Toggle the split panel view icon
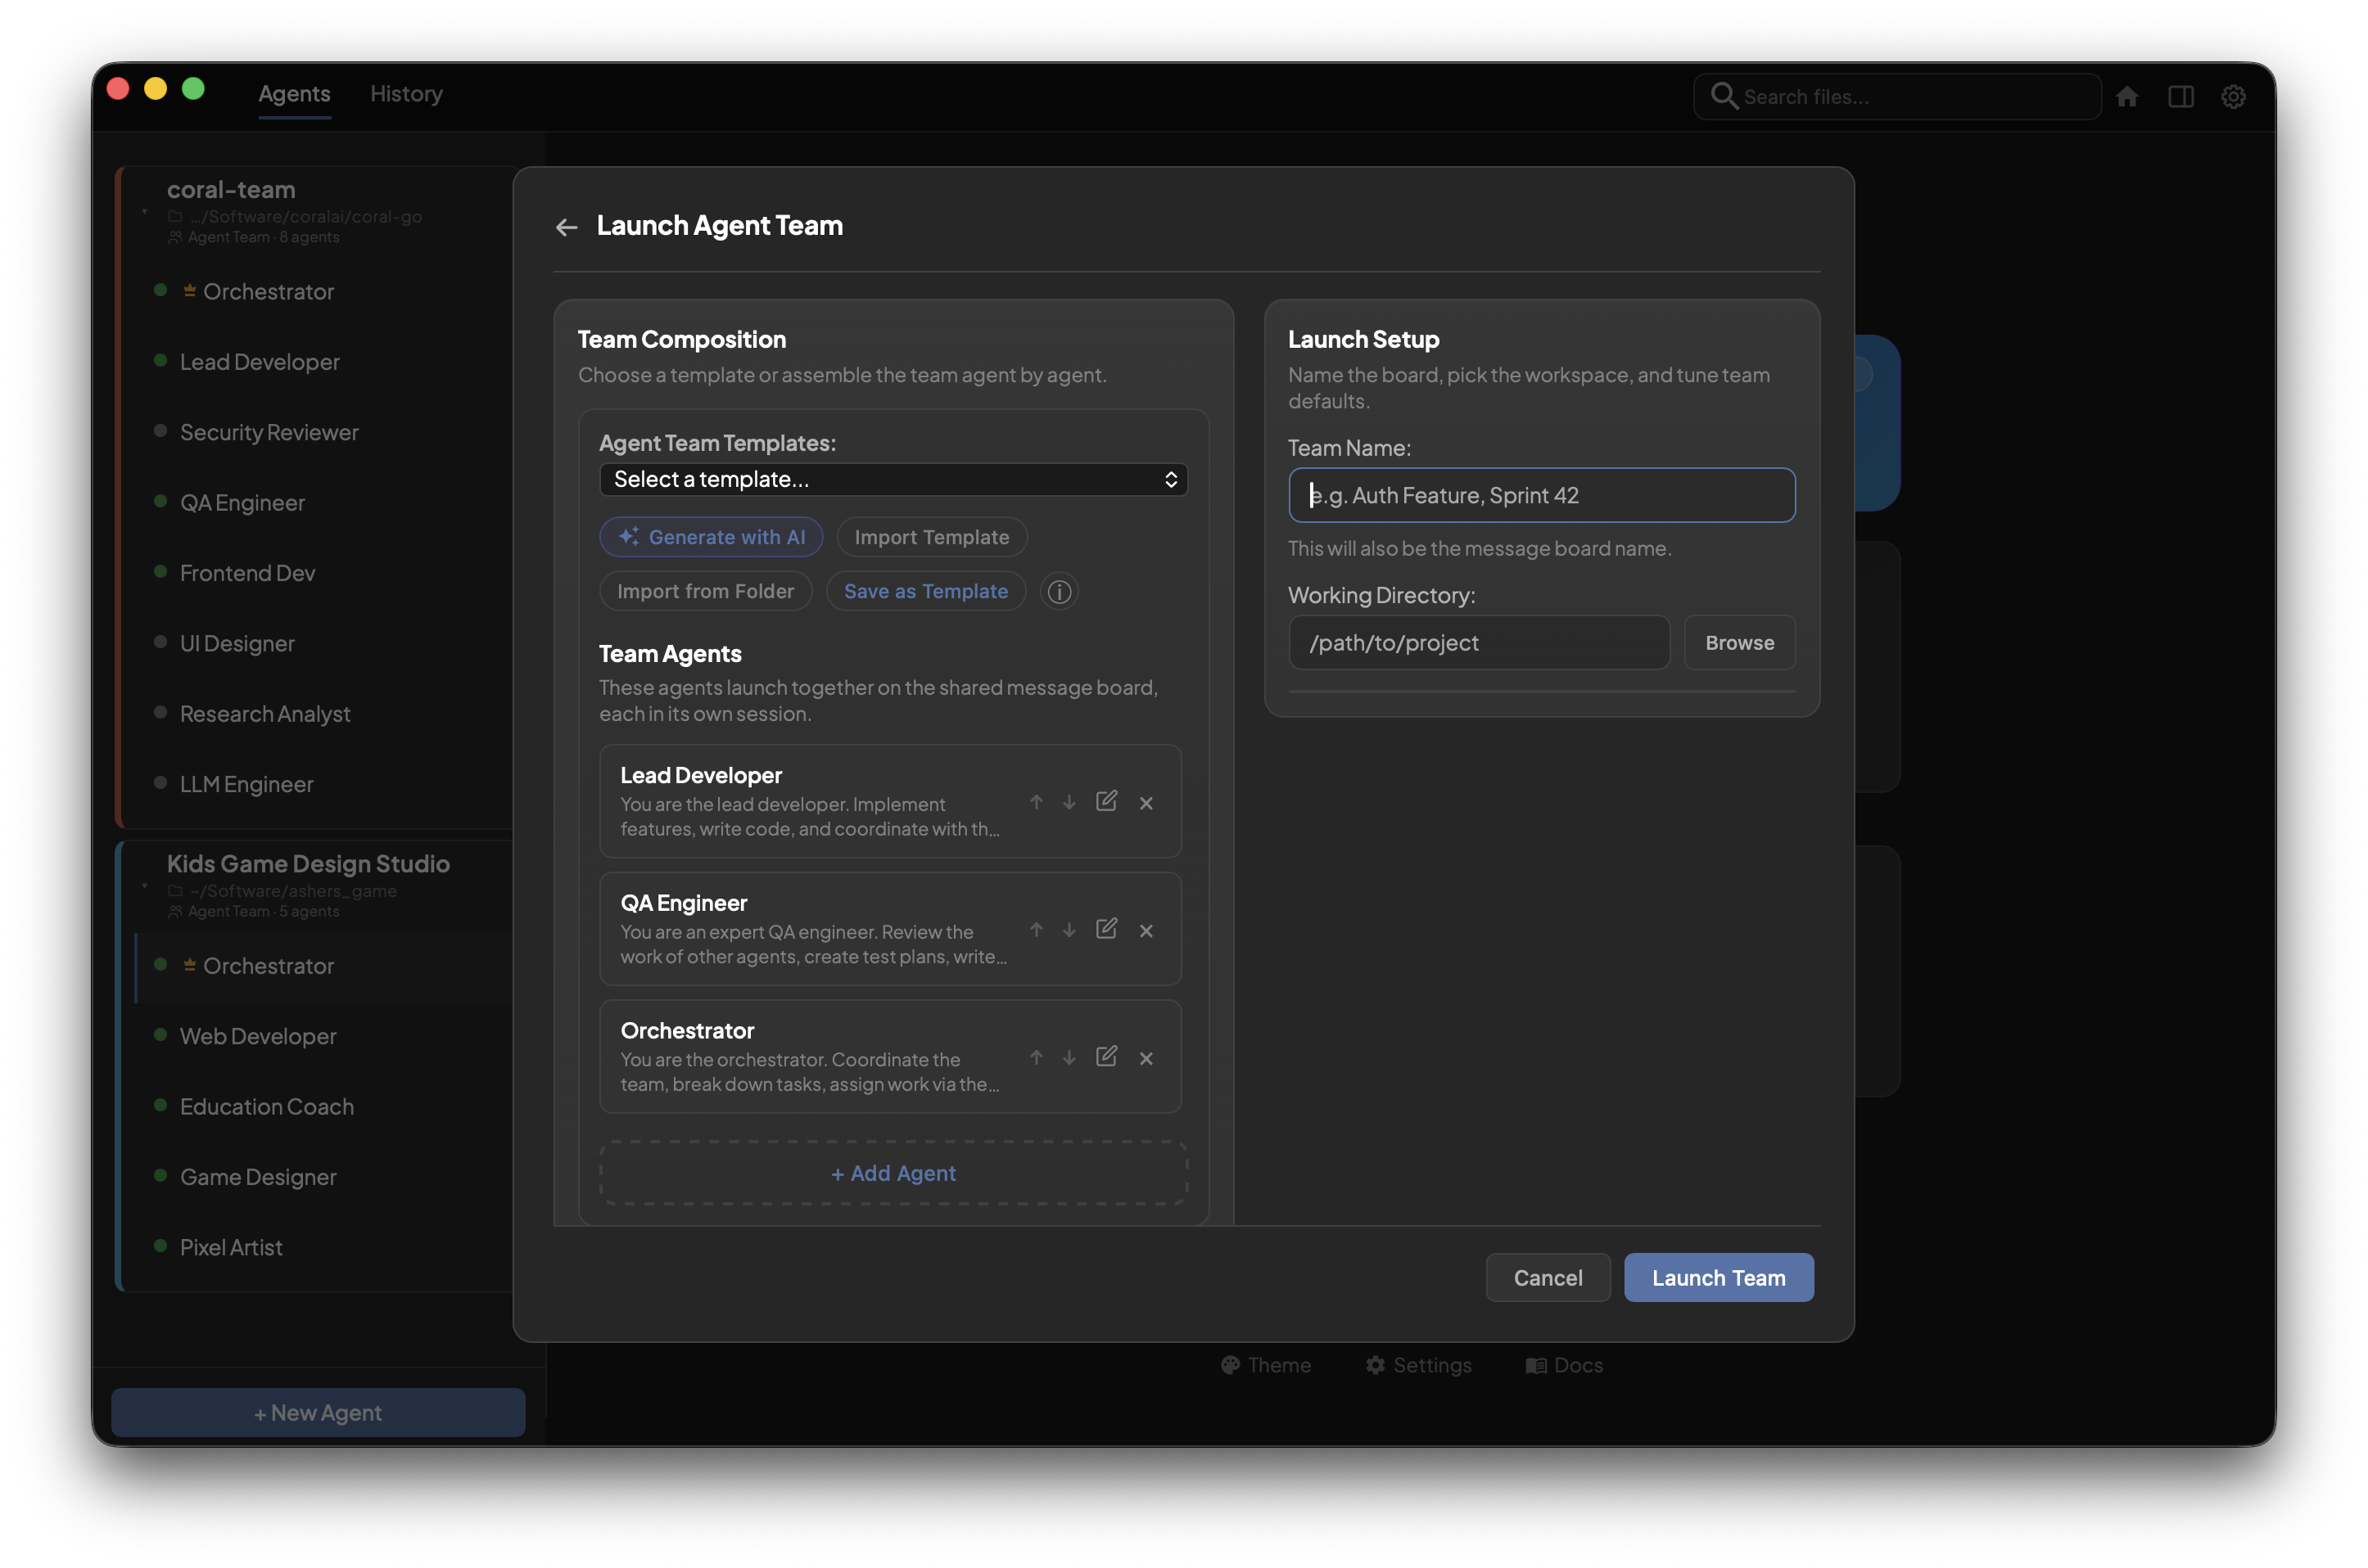The height and width of the screenshot is (1568, 2368). click(x=2182, y=96)
